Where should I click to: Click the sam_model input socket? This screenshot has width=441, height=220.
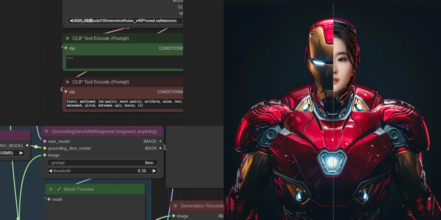tap(45, 141)
